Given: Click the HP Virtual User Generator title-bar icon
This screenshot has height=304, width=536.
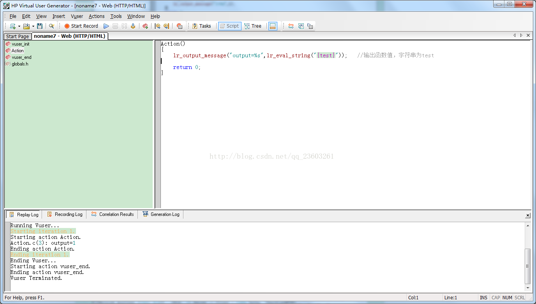Looking at the screenshot, I should tap(6, 5).
